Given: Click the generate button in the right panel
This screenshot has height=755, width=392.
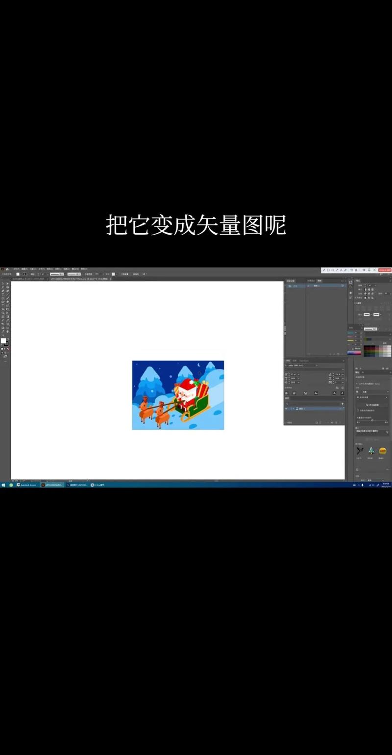Looking at the screenshot, I should [x=372, y=405].
